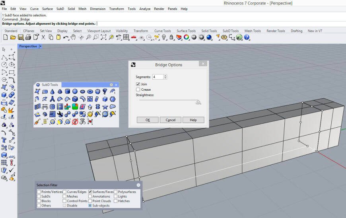Click the Explode icon in left sidebar
346x218 pixels.
(x=11, y=110)
